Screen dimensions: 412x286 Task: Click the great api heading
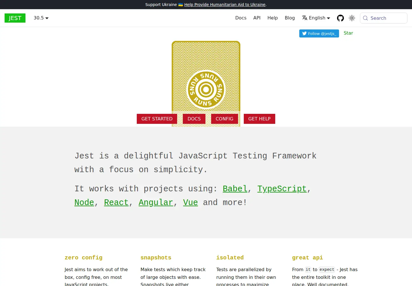coord(308,258)
